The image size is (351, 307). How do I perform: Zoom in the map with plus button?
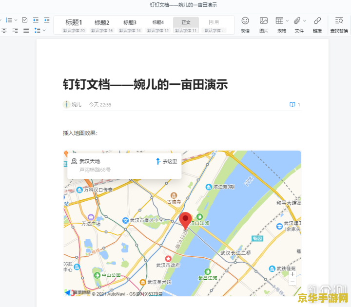coord(292,274)
